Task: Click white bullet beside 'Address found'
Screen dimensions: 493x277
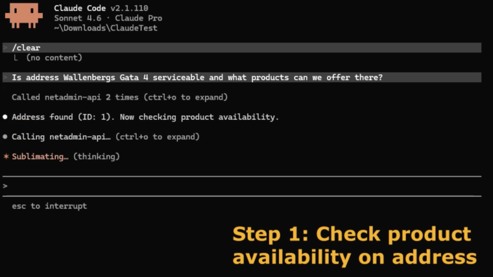Action: [x=5, y=117]
